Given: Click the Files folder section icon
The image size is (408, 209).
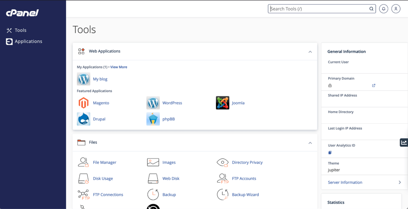Looking at the screenshot, I should [x=81, y=143].
